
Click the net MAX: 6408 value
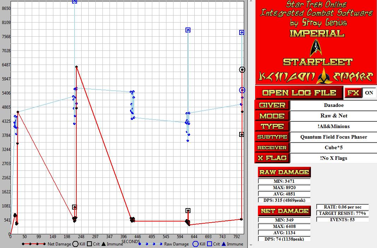point(284,226)
